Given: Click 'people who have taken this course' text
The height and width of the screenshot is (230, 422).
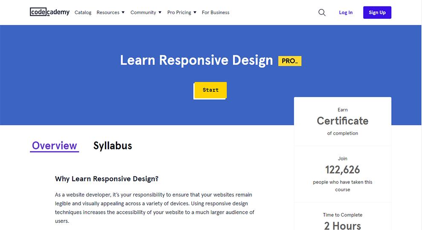Looking at the screenshot, I should click(342, 186).
